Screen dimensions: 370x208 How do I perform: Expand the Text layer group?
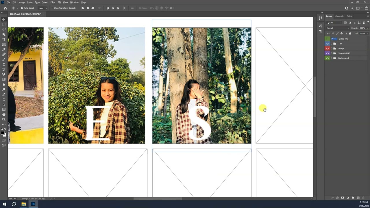point(332,44)
